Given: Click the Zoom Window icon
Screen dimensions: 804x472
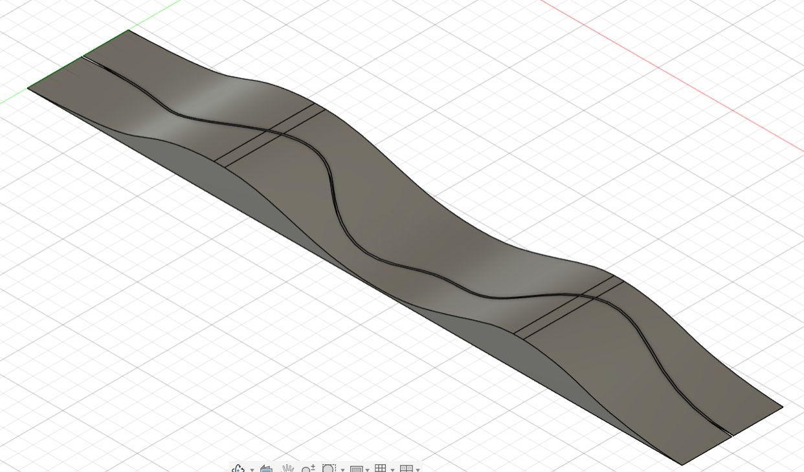Looking at the screenshot, I should pyautogui.click(x=329, y=468).
